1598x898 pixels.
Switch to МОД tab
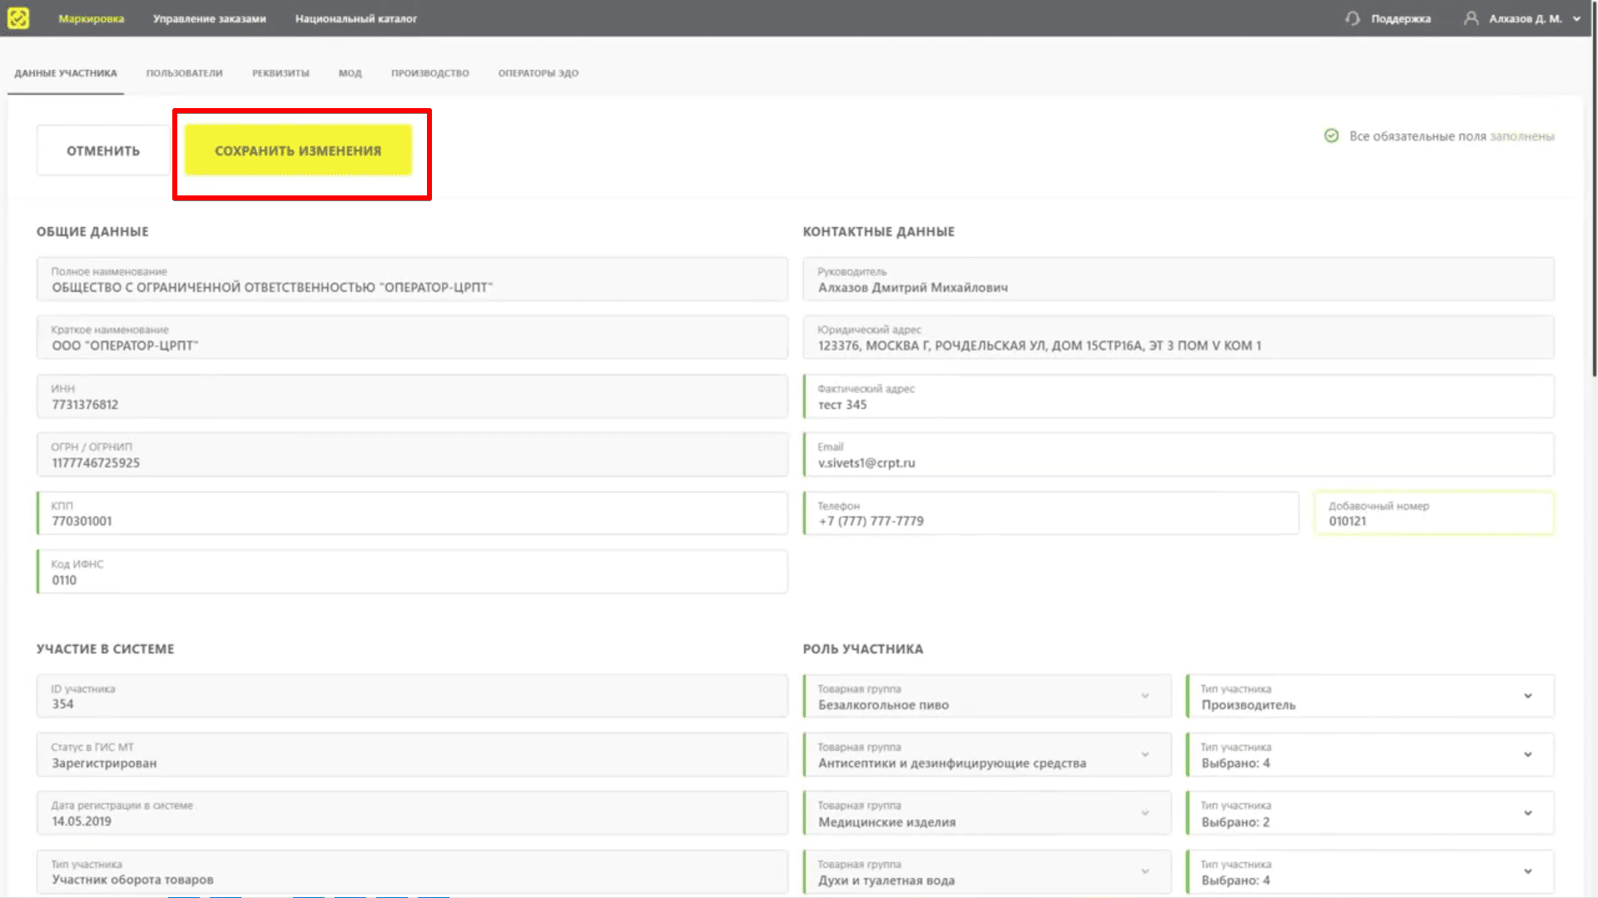click(x=350, y=73)
